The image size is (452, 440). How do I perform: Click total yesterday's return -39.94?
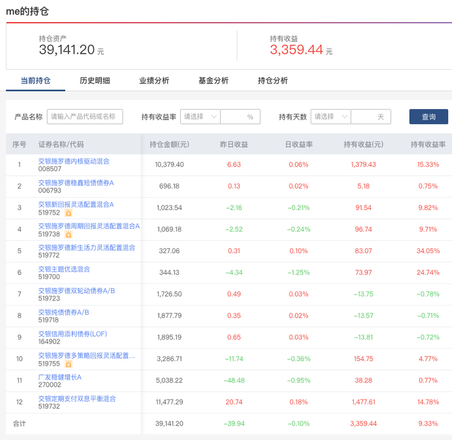click(234, 424)
